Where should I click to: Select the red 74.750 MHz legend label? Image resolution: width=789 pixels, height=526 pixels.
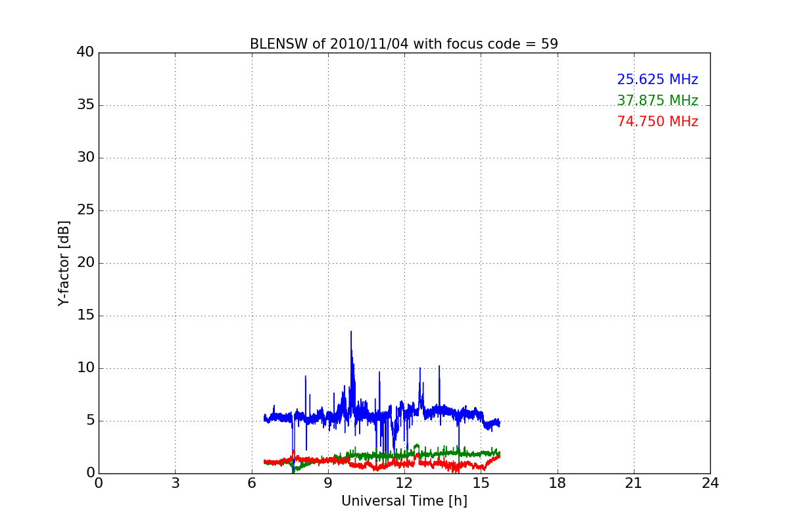tap(657, 122)
